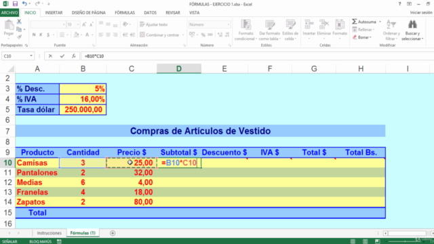Select column D header
This screenshot has height=244, width=434.
coord(179,68)
